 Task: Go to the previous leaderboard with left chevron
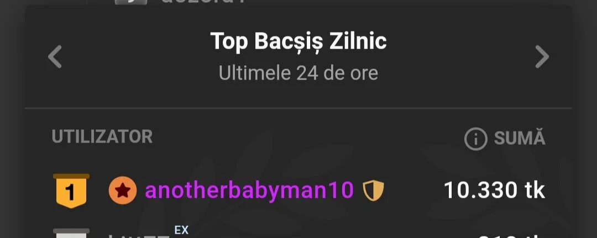coord(55,57)
